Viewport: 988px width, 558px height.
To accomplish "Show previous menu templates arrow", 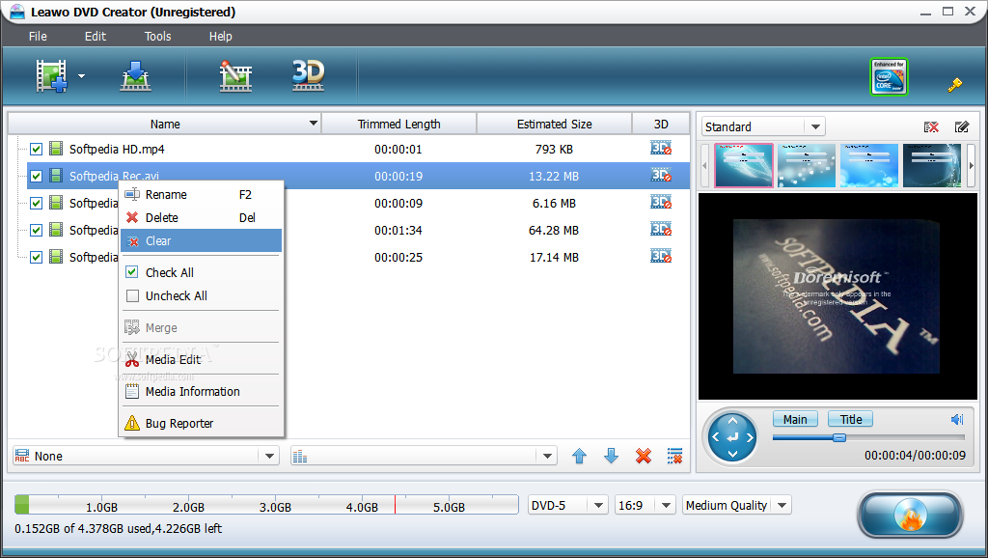I will pyautogui.click(x=704, y=166).
